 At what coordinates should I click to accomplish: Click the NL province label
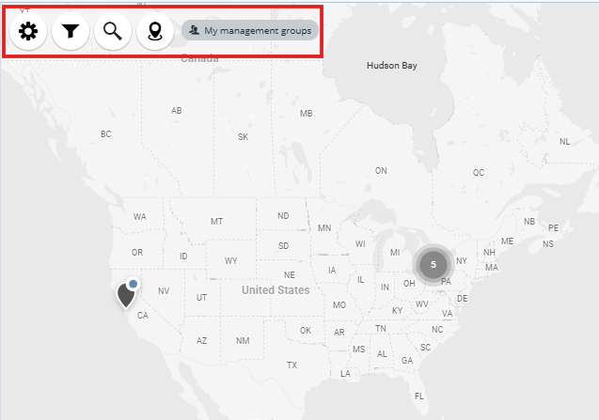564,142
